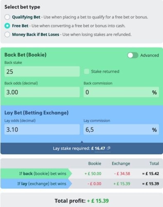Copy the lay stake amount icon
The image size is (163, 207).
[109, 148]
